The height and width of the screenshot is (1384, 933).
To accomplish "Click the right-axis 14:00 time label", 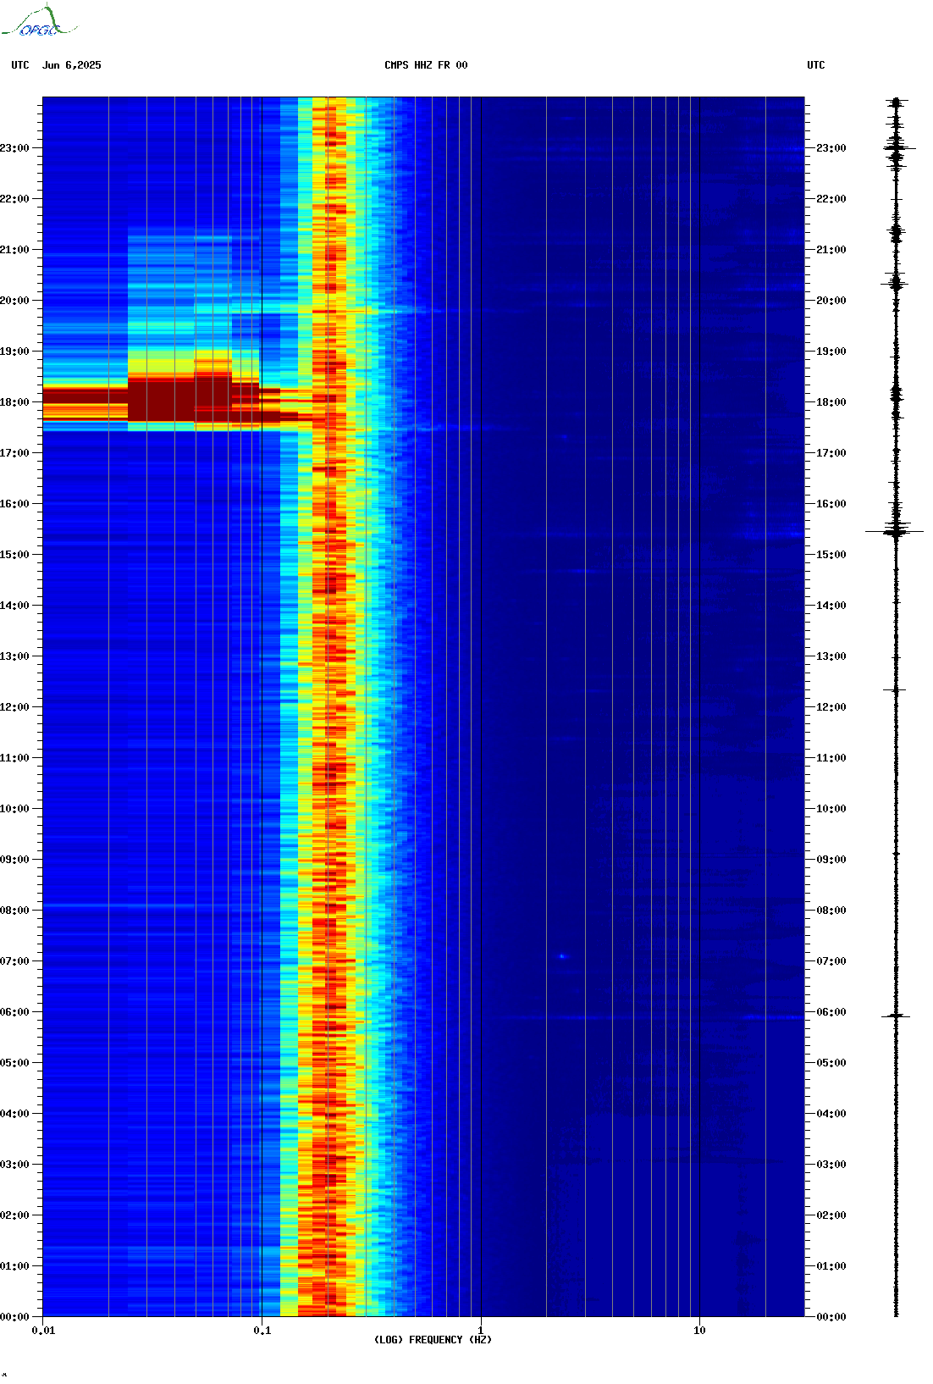I will (831, 606).
